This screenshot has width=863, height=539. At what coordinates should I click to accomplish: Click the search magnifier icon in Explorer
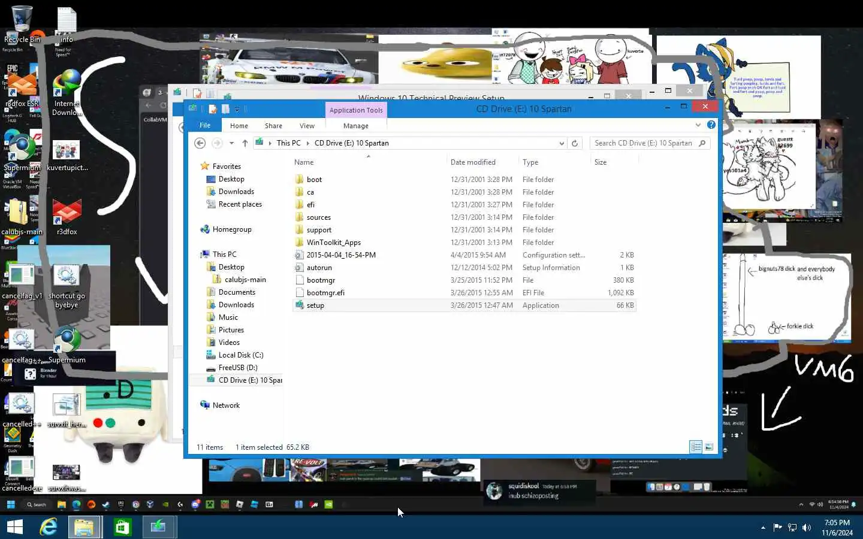[x=702, y=143]
